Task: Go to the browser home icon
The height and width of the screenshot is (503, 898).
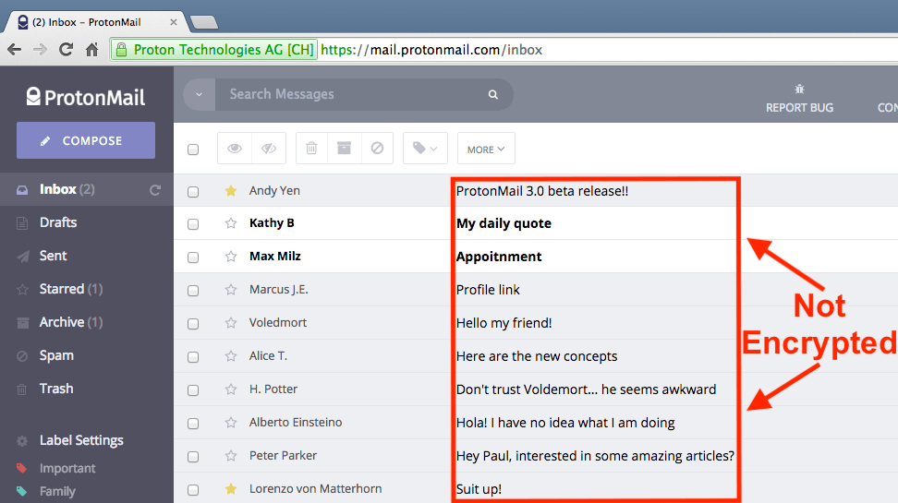Action: coord(91,49)
